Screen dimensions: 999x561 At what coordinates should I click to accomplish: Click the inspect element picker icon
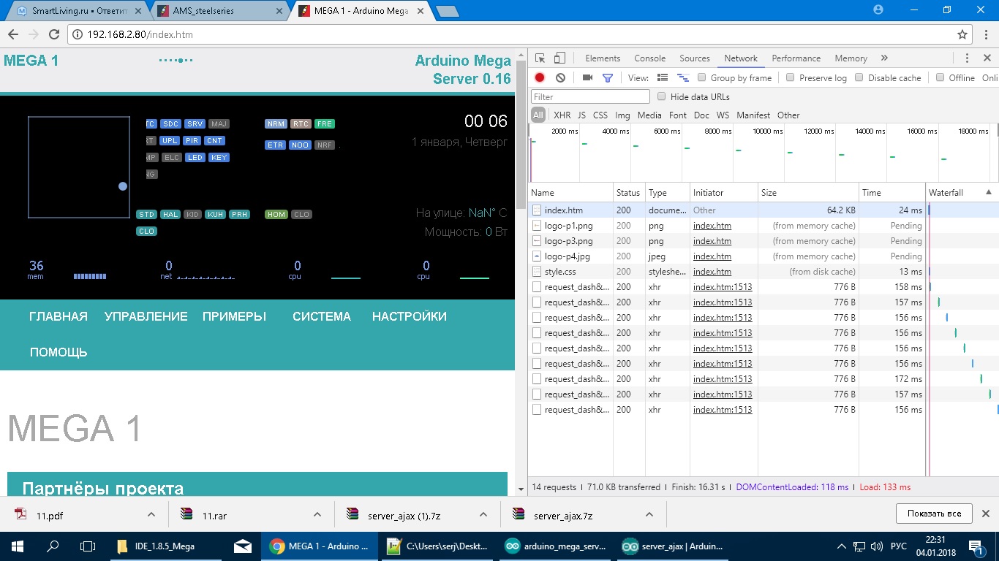click(x=540, y=58)
